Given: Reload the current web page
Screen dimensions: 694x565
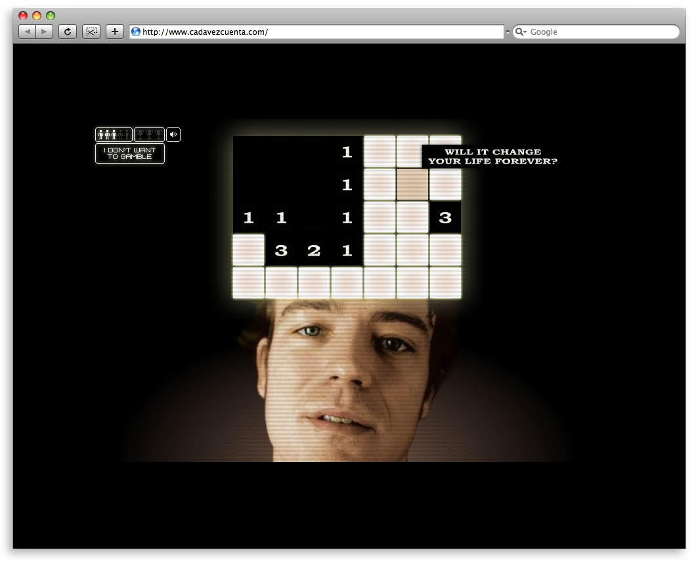Looking at the screenshot, I should click(67, 32).
